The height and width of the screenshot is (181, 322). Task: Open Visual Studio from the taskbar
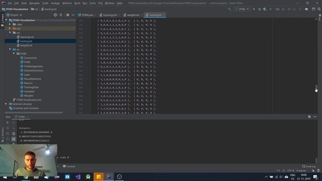tap(78, 176)
